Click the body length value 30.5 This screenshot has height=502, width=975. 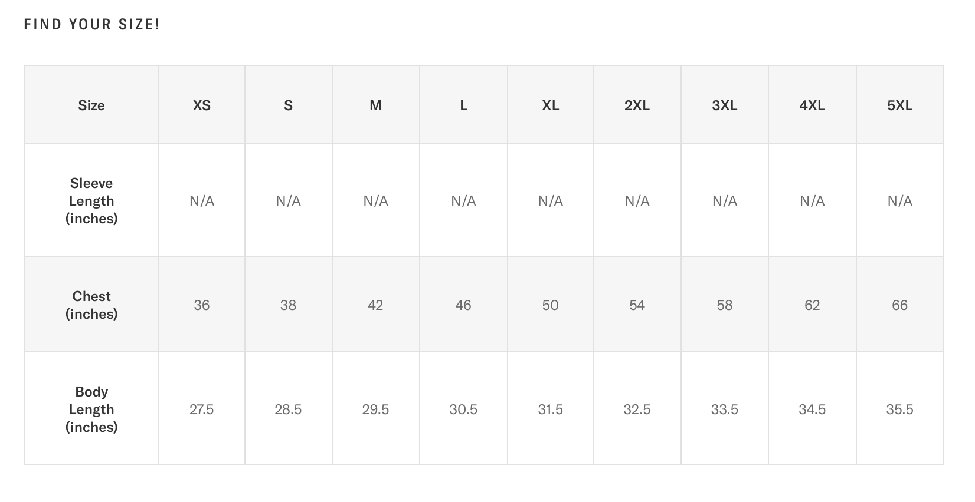(463, 409)
